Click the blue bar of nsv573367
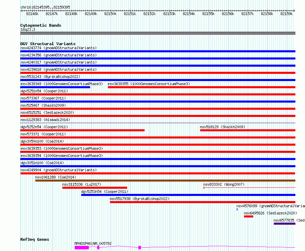This screenshot has height=251, width=305. [158, 102]
